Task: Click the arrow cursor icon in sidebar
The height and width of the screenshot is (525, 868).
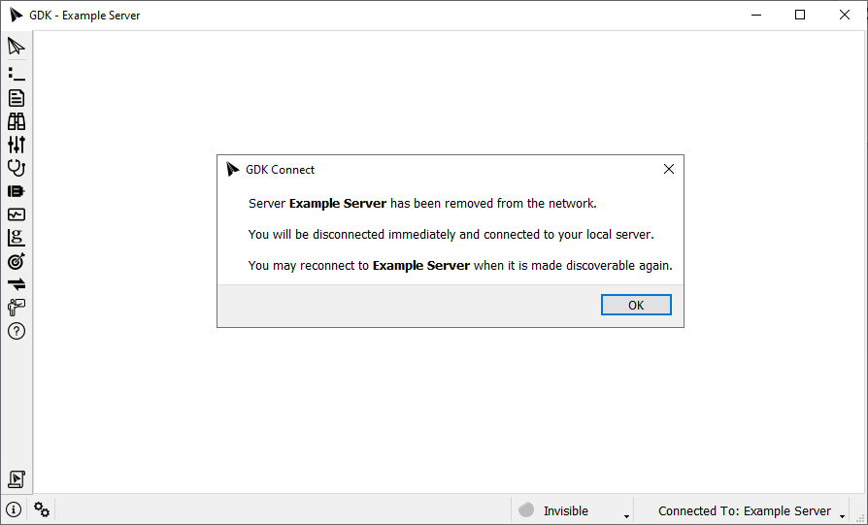Action: click(x=17, y=47)
